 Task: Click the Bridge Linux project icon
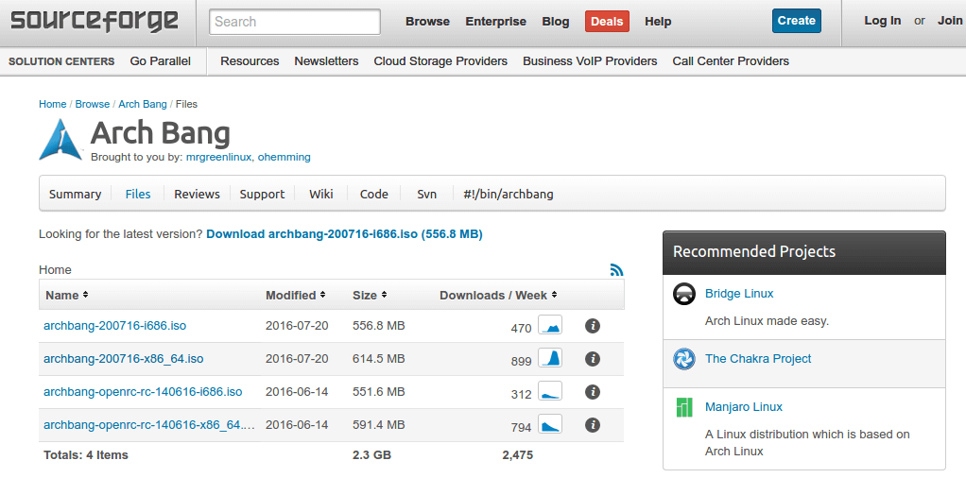pos(684,294)
